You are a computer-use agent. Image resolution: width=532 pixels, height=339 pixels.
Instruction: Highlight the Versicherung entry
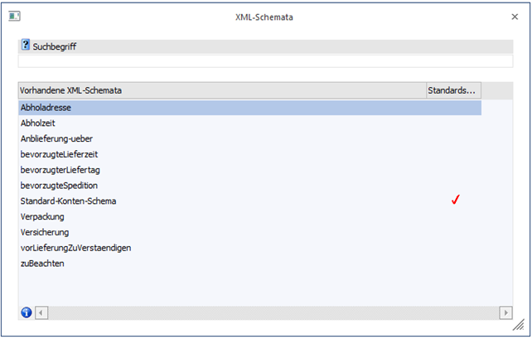(x=45, y=232)
